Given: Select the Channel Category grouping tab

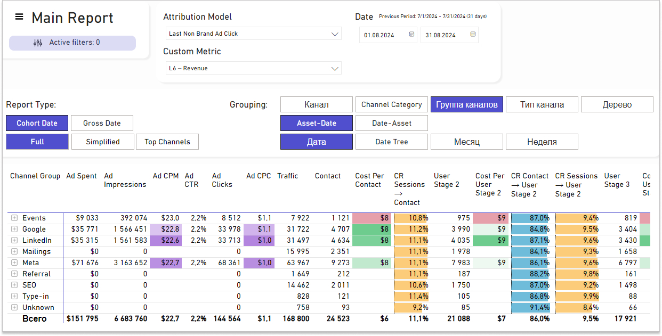Looking at the screenshot, I should pos(391,104).
